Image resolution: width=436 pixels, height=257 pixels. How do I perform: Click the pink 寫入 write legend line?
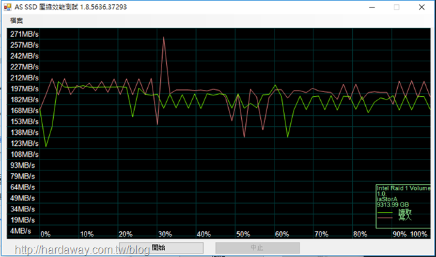click(x=385, y=218)
